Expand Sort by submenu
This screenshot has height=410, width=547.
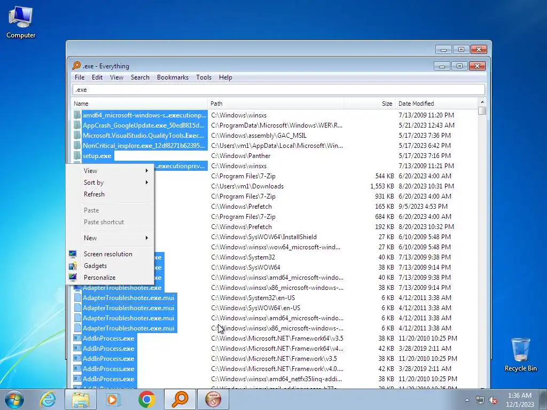[110, 183]
